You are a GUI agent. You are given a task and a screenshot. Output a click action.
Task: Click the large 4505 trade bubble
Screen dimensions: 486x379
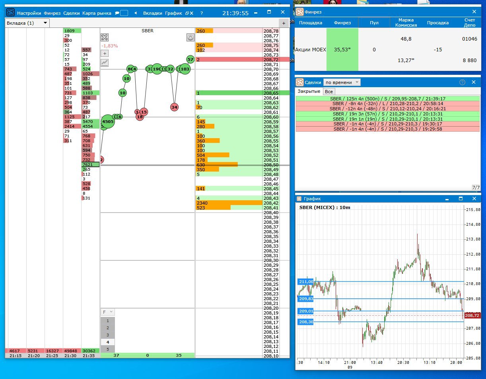click(108, 122)
